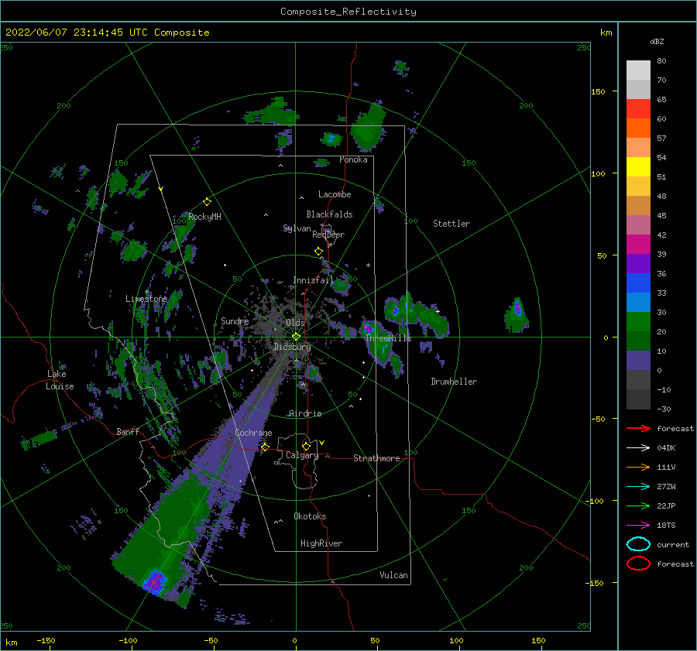Click the Stettler town label
The width and height of the screenshot is (697, 651).
452,224
